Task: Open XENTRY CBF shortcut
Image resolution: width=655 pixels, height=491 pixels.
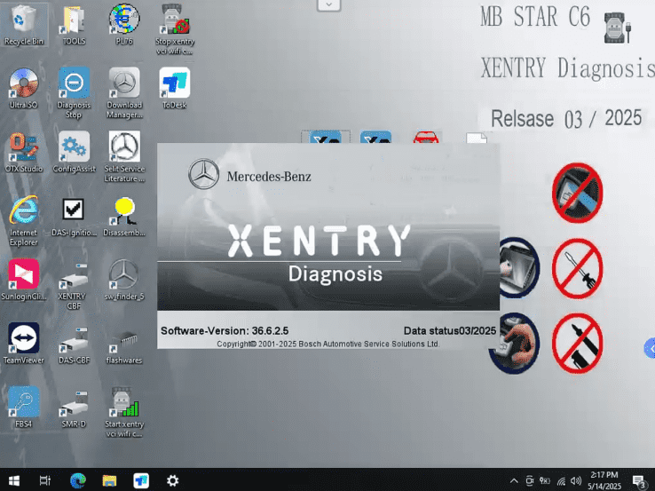Action: (74, 285)
